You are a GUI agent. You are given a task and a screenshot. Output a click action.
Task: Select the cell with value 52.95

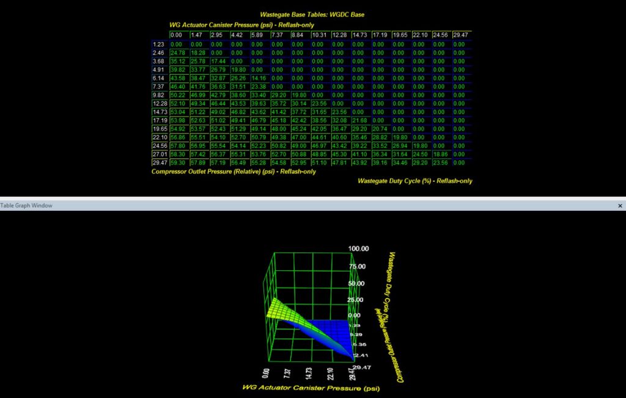(300, 163)
